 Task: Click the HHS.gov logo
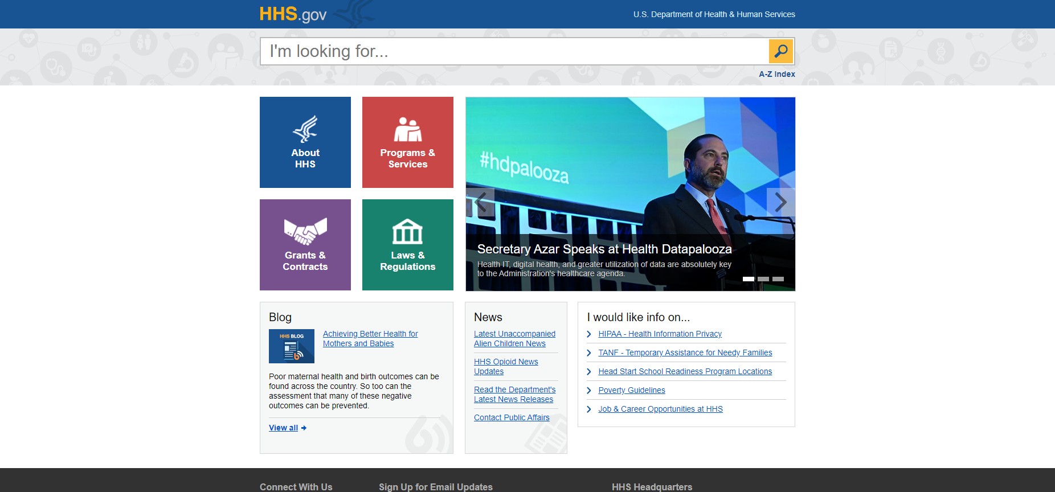293,14
